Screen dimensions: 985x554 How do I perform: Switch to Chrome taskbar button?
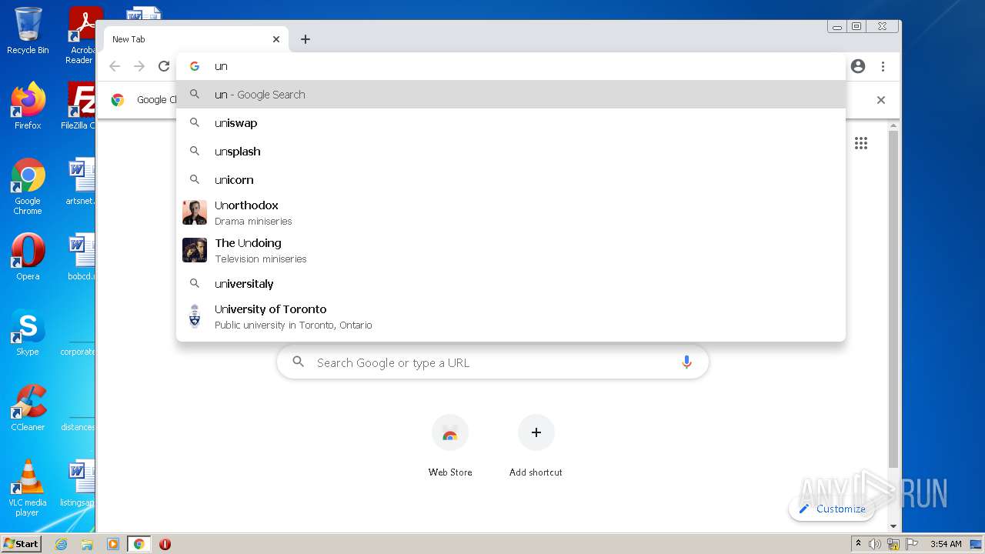click(x=139, y=544)
